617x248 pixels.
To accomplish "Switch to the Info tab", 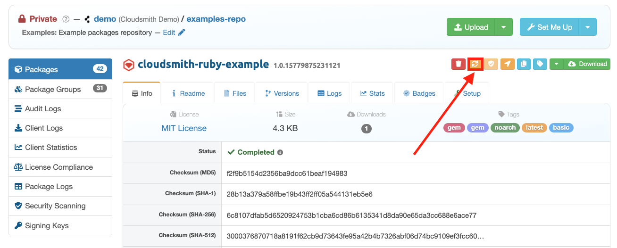I will pyautogui.click(x=142, y=93).
